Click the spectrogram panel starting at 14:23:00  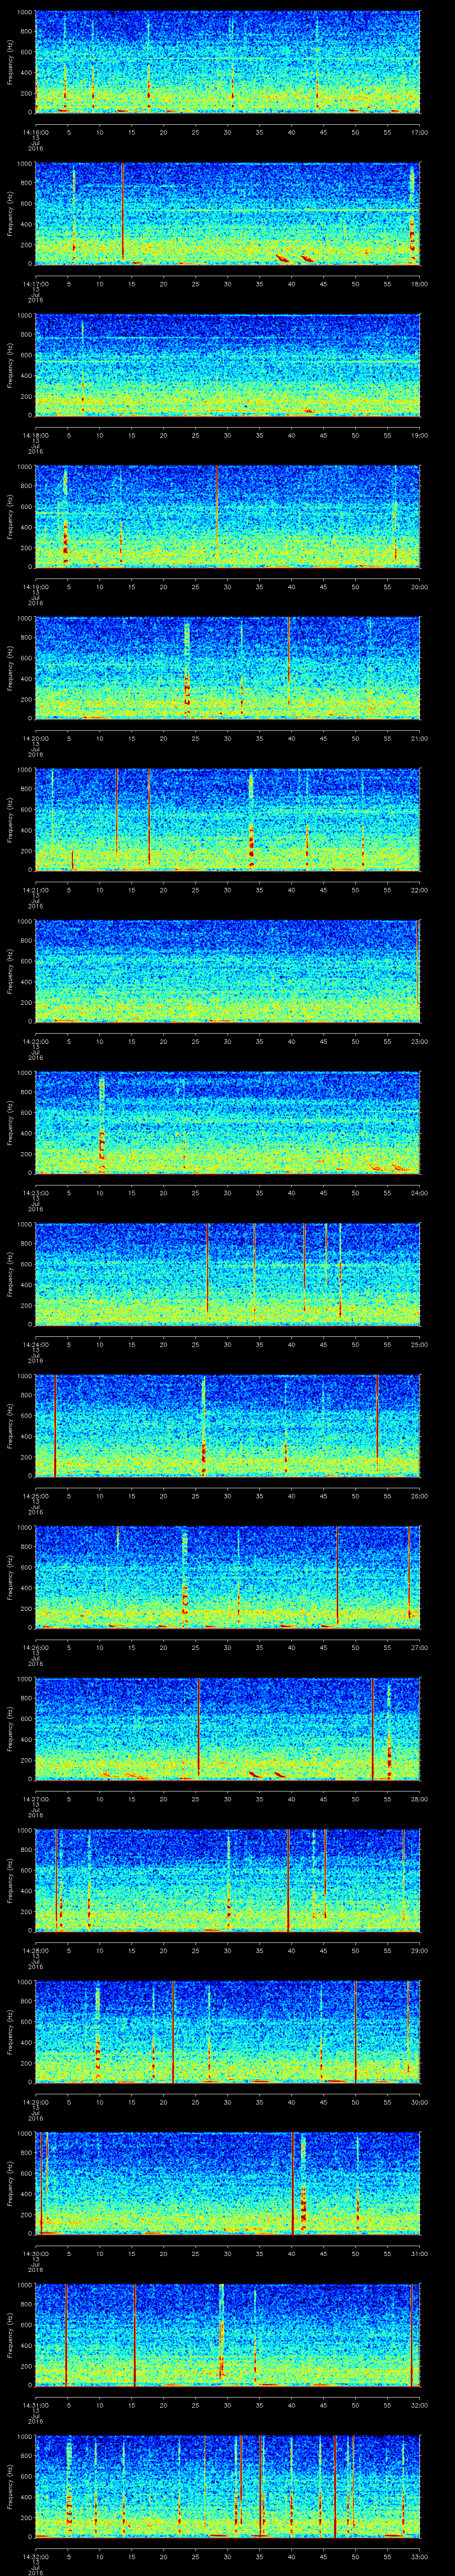[227, 1122]
